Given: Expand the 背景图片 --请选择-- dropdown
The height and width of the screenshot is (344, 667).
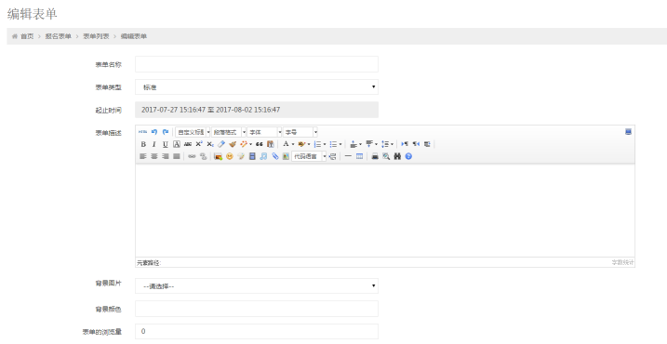Looking at the screenshot, I should [257, 285].
